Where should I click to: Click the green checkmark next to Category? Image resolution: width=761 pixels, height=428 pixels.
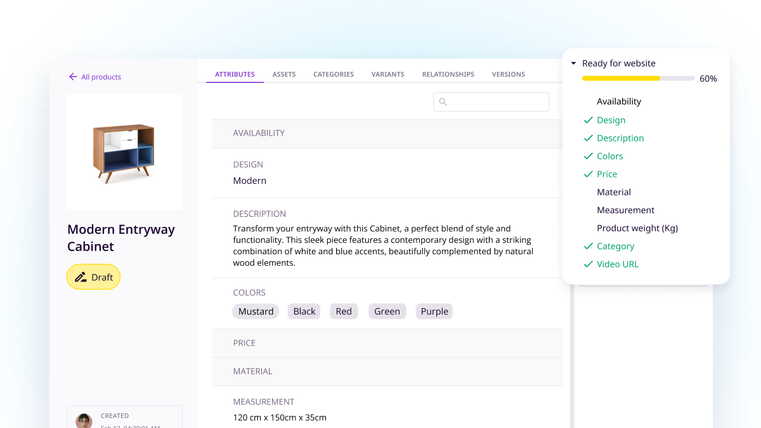[x=588, y=246]
